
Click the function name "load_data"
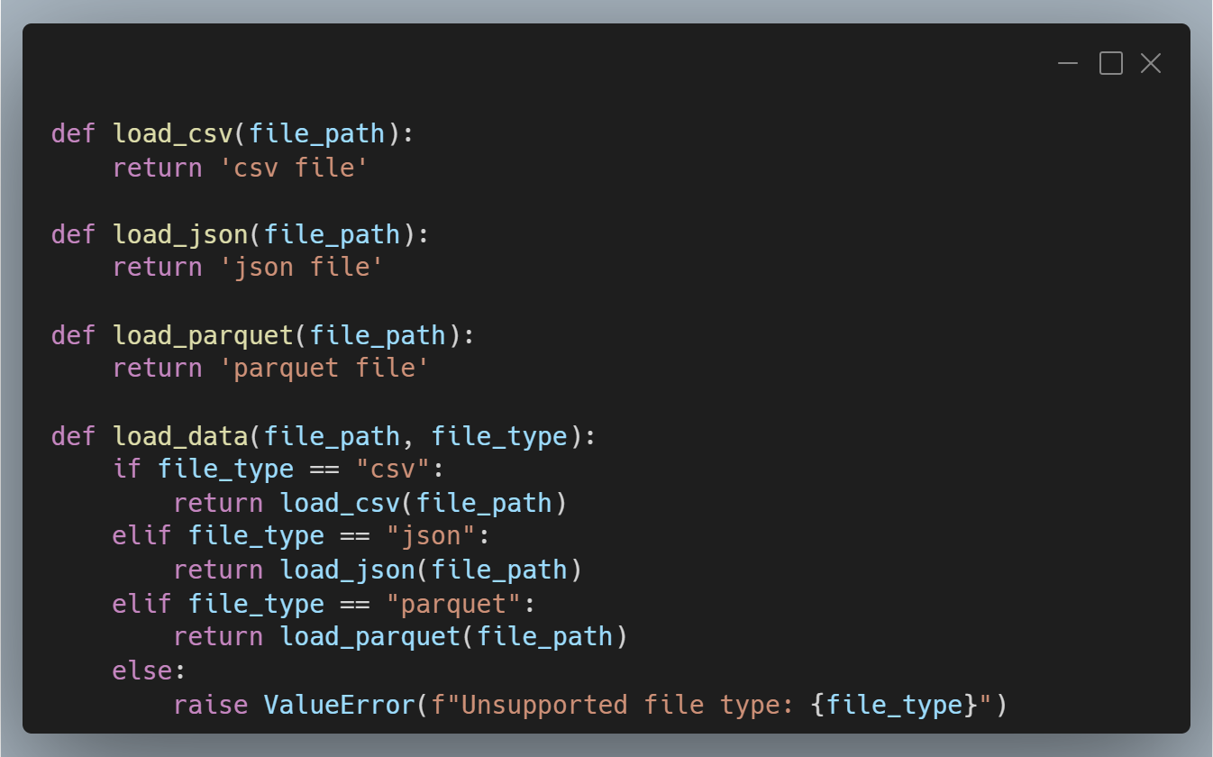pyautogui.click(x=180, y=436)
